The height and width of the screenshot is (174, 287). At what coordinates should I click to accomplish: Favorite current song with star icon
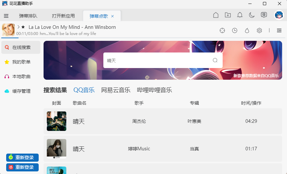click(x=23, y=27)
